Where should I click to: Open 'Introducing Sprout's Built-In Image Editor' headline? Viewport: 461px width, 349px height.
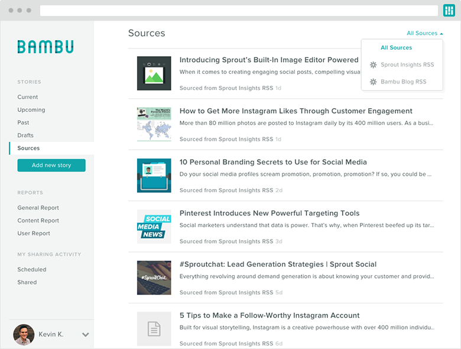[269, 60]
